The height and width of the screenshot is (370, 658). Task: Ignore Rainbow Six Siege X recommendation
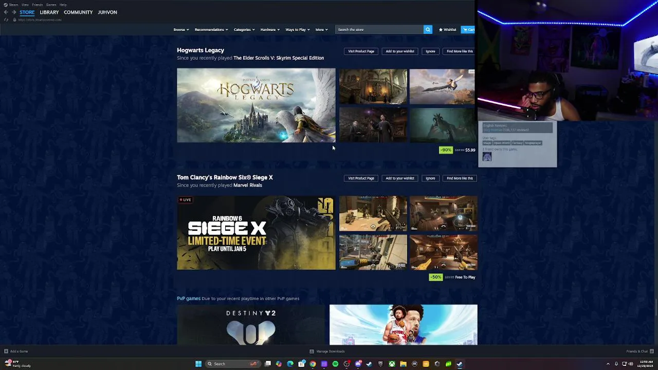click(430, 178)
